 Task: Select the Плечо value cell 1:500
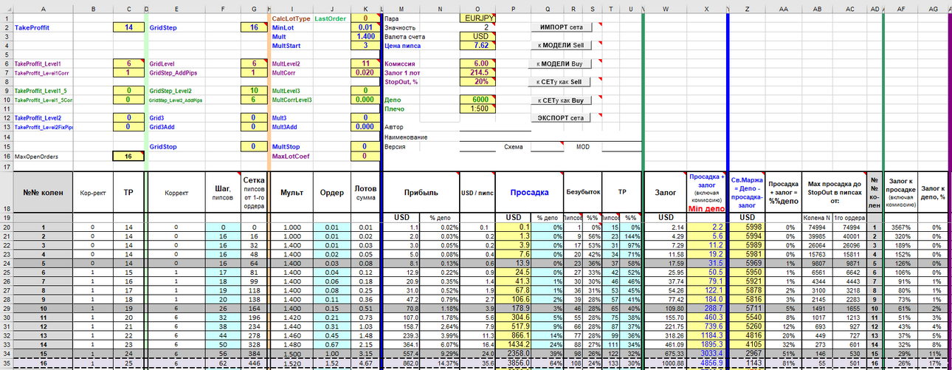(477, 109)
